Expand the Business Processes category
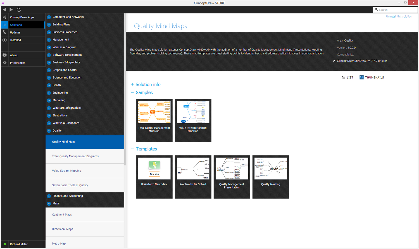 tap(49, 32)
